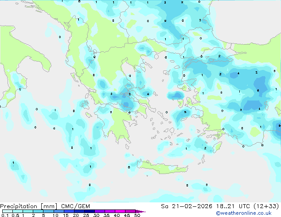The width and height of the screenshot is (281, 217).
Task: Click the 35–40 mm violet legend swatch
Action: point(110,211)
